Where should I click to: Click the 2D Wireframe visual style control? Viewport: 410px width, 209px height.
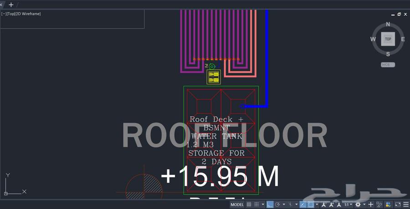28,14
